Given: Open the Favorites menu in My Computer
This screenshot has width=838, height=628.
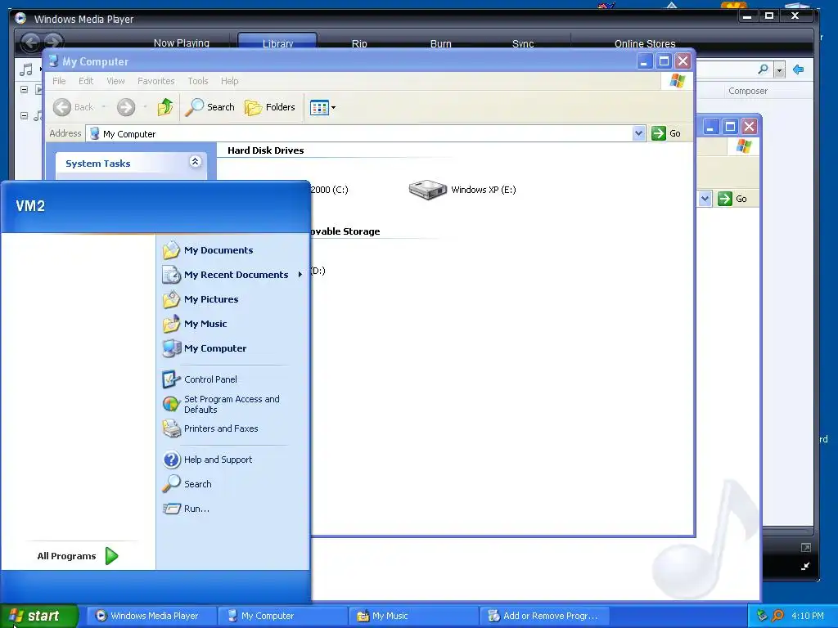Looking at the screenshot, I should [x=155, y=81].
